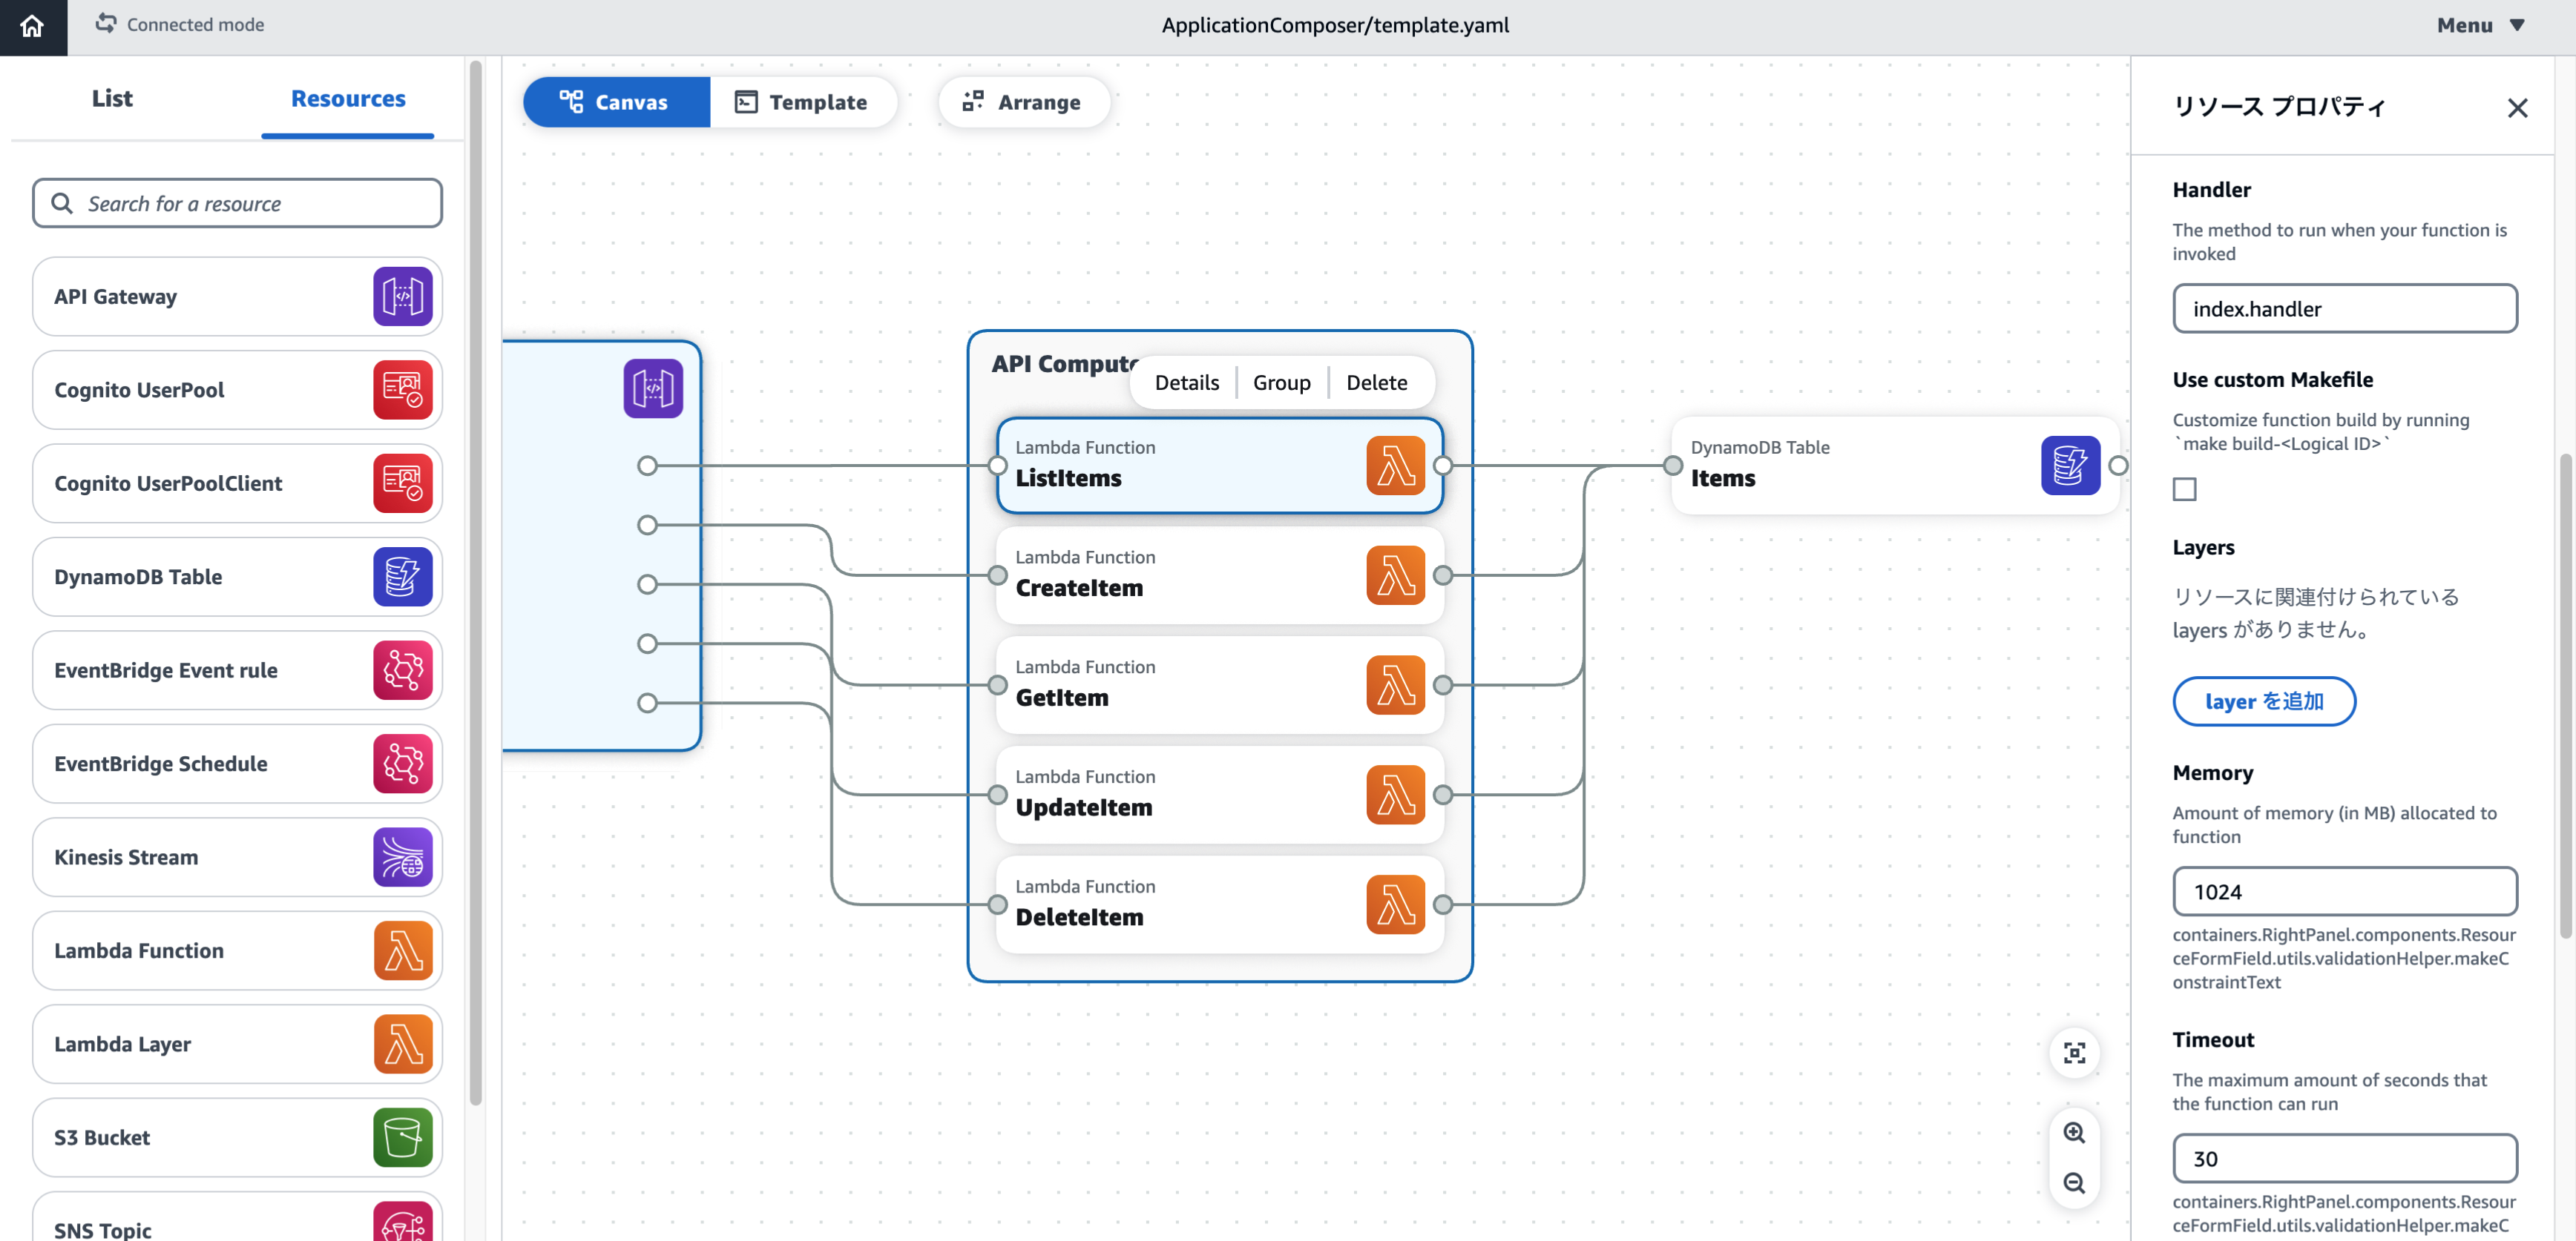
Task: Select the EventBridge Schedule icon
Action: coord(403,764)
